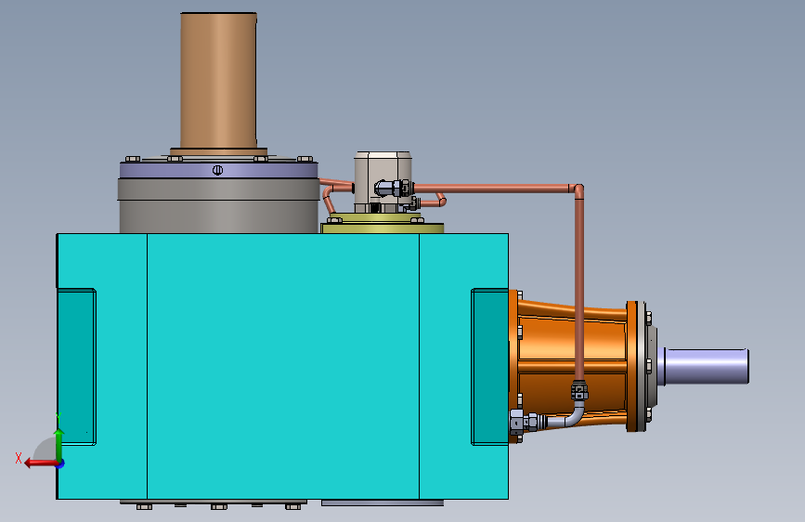805x522 pixels.
Task: Select the gray cylindrical base beneath lavender flange
Action: click(x=219, y=205)
